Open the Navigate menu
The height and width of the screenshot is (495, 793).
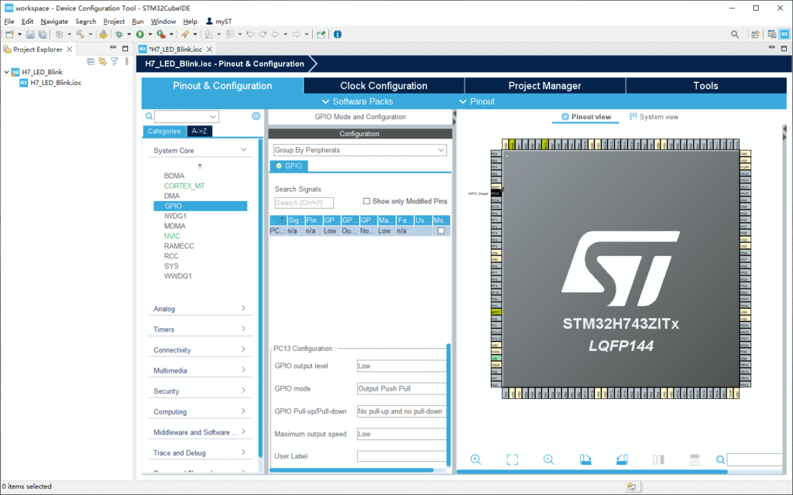tap(54, 21)
